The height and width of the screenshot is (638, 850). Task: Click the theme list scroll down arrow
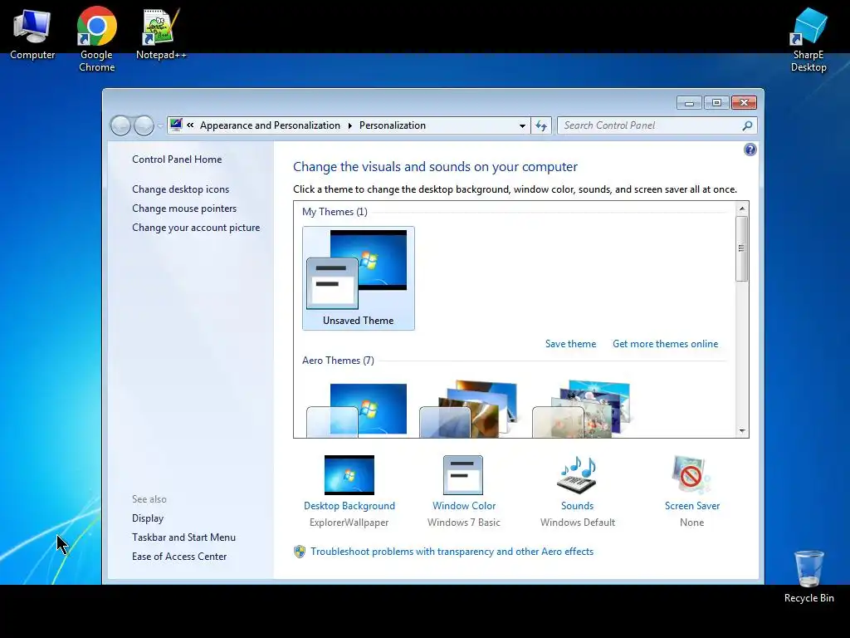(x=742, y=431)
